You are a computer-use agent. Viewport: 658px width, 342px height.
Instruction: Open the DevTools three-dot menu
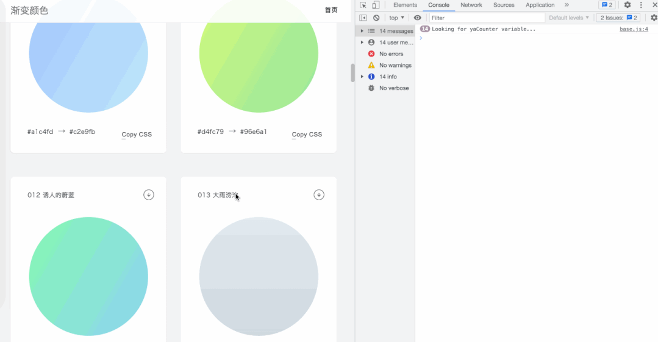click(641, 5)
